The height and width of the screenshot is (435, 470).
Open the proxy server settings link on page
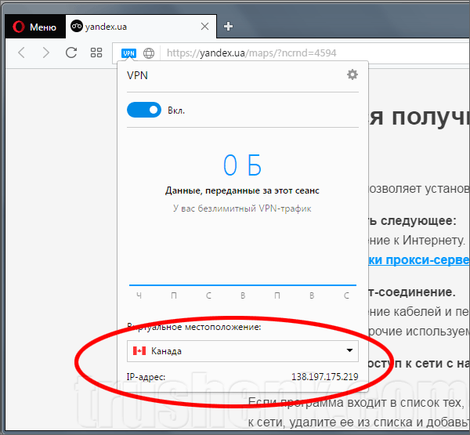point(419,260)
